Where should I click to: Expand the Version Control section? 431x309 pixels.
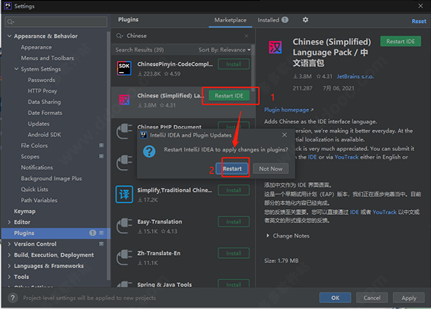[9, 244]
